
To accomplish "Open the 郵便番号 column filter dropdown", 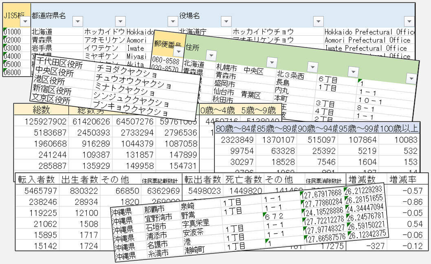I will click(179, 52).
